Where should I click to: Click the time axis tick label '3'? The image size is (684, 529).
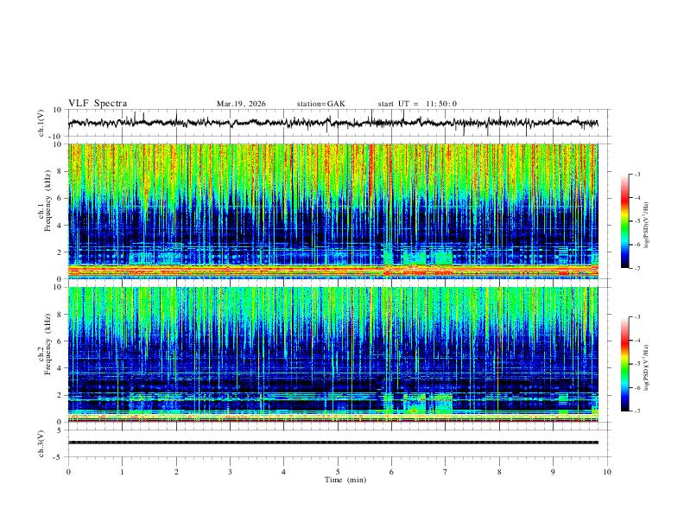[231, 472]
